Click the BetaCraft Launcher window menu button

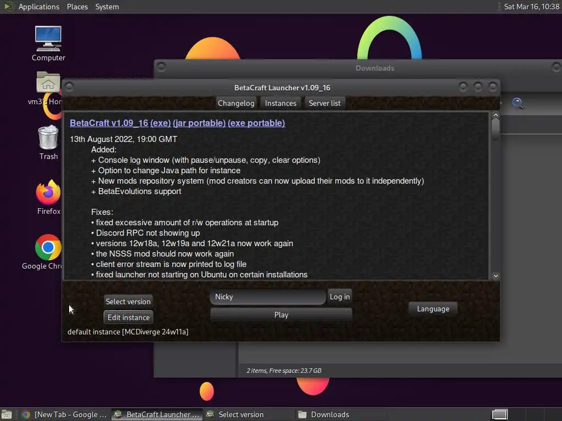click(x=69, y=87)
